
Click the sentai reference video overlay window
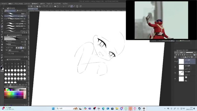click(x=161, y=20)
